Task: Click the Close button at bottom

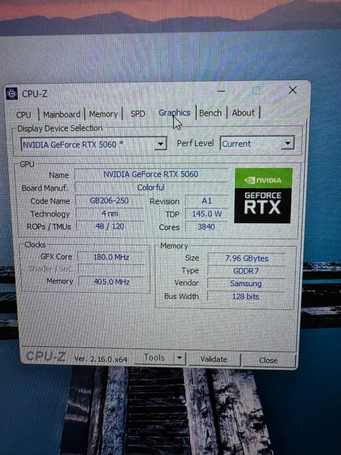Action: coord(268,360)
